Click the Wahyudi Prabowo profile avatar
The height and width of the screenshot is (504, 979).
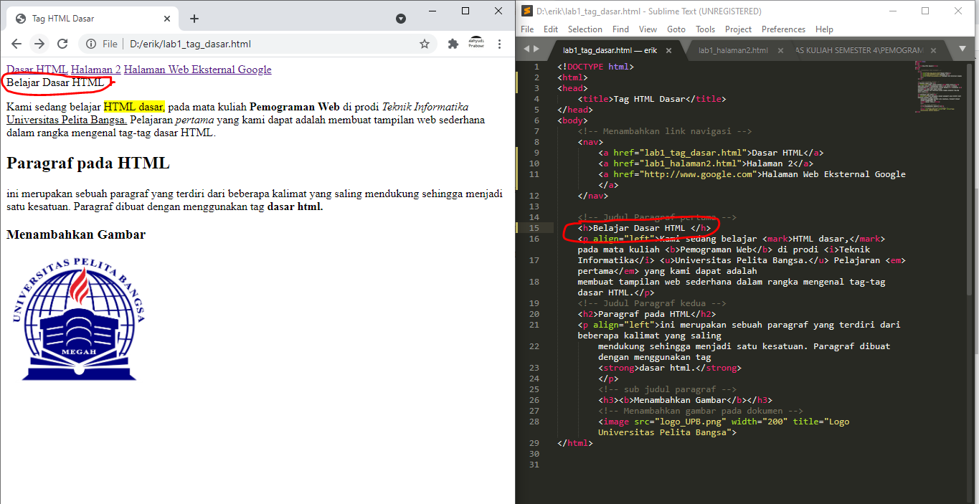(476, 43)
